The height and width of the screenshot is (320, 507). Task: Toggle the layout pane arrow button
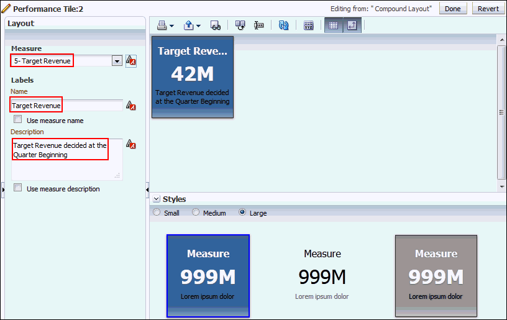352,25
